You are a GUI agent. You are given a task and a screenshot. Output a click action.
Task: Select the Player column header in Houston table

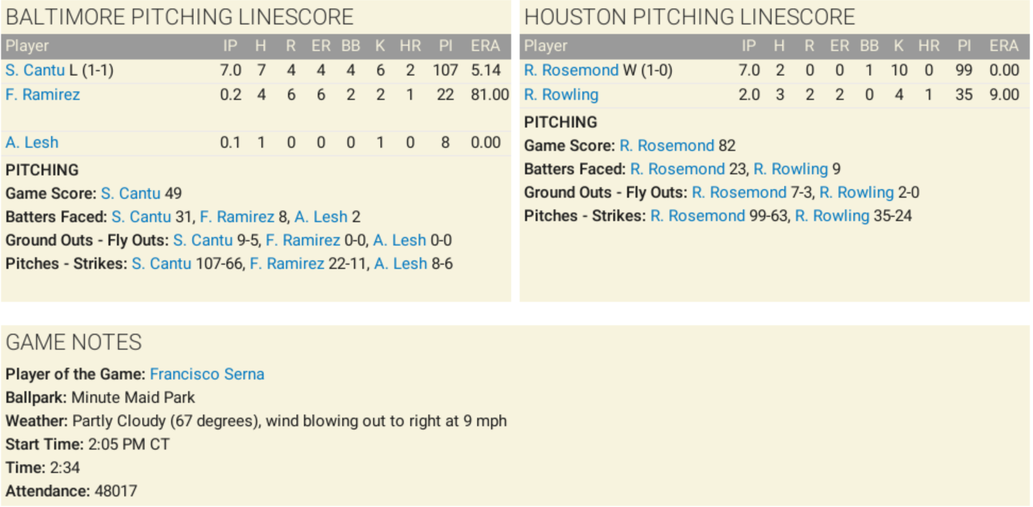point(546,46)
